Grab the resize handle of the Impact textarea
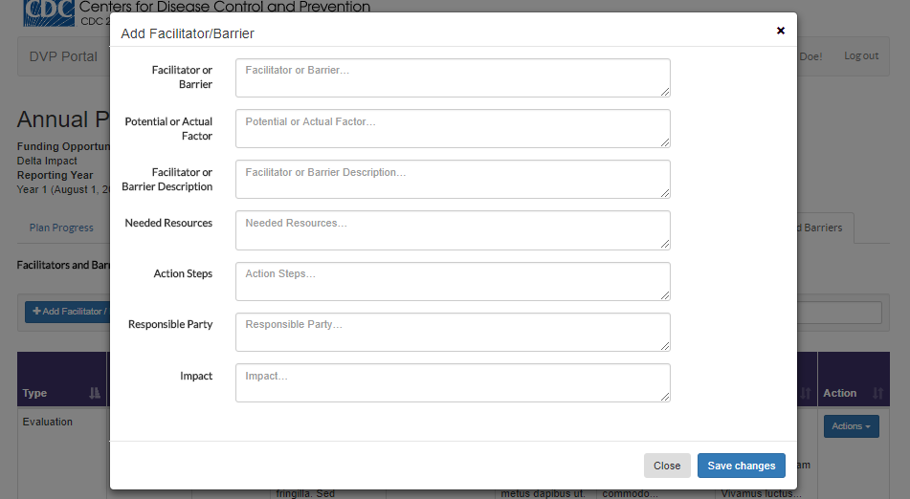Image resolution: width=910 pixels, height=499 pixels. (x=664, y=396)
